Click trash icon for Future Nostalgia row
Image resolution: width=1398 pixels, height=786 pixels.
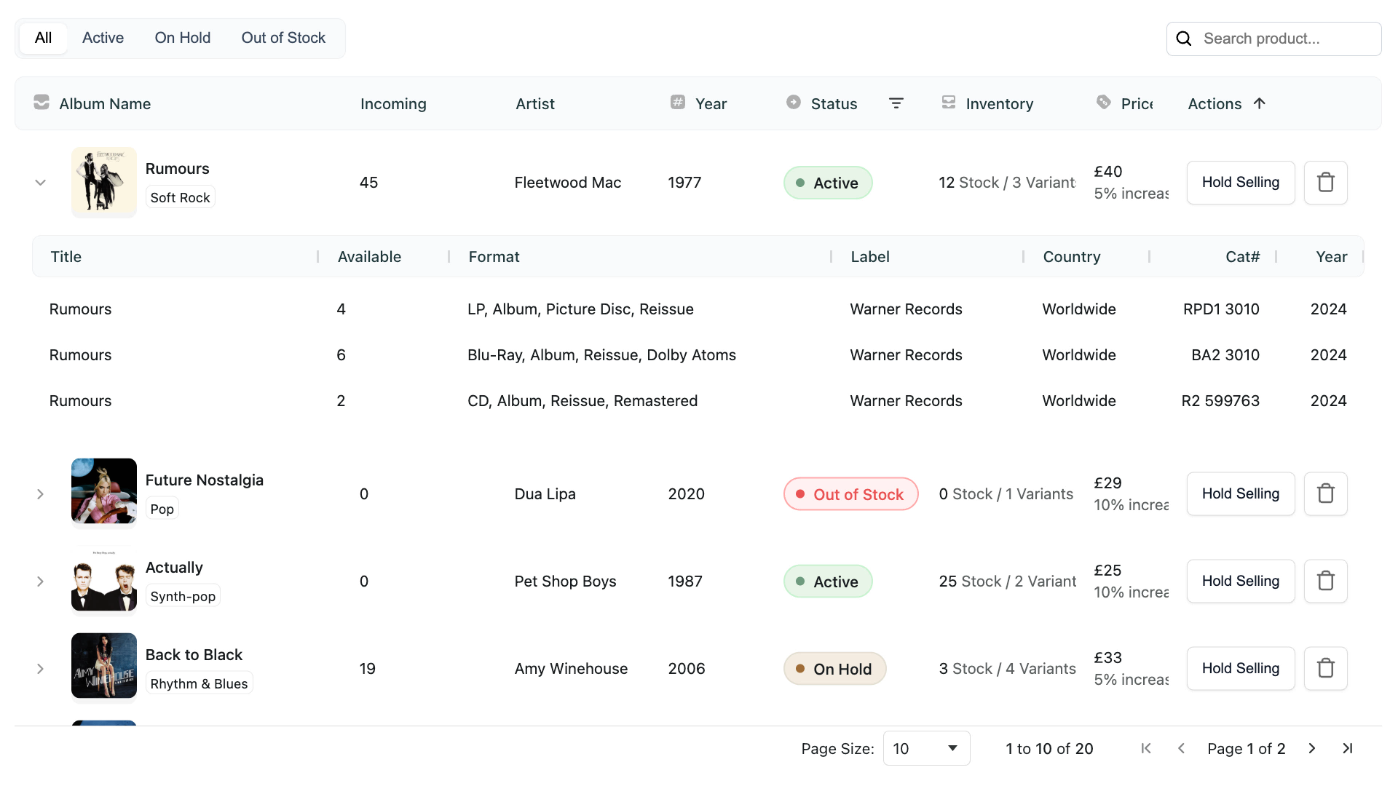1325,494
